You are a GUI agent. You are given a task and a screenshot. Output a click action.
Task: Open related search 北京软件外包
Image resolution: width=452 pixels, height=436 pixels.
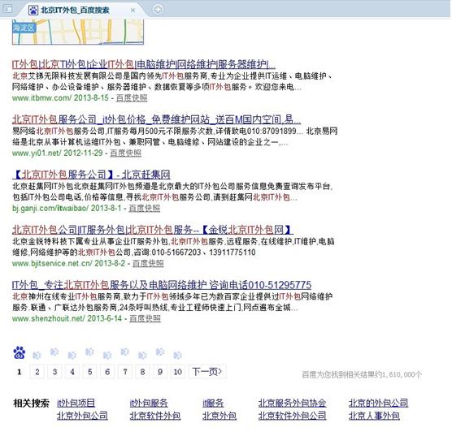click(155, 416)
